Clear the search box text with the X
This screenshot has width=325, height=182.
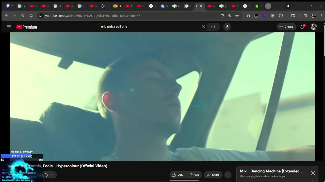[x=203, y=27]
